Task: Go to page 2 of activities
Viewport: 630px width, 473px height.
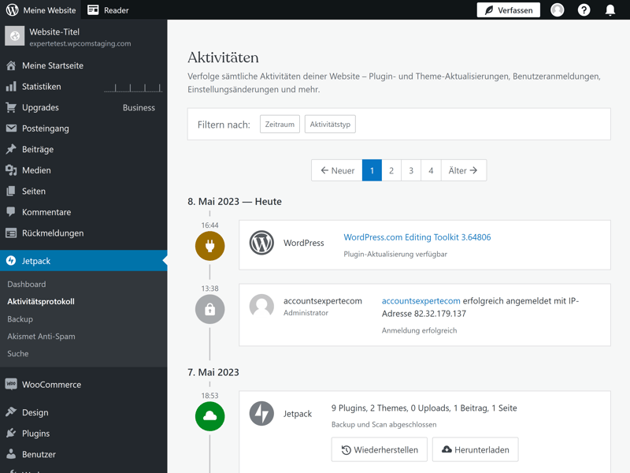Action: click(391, 170)
